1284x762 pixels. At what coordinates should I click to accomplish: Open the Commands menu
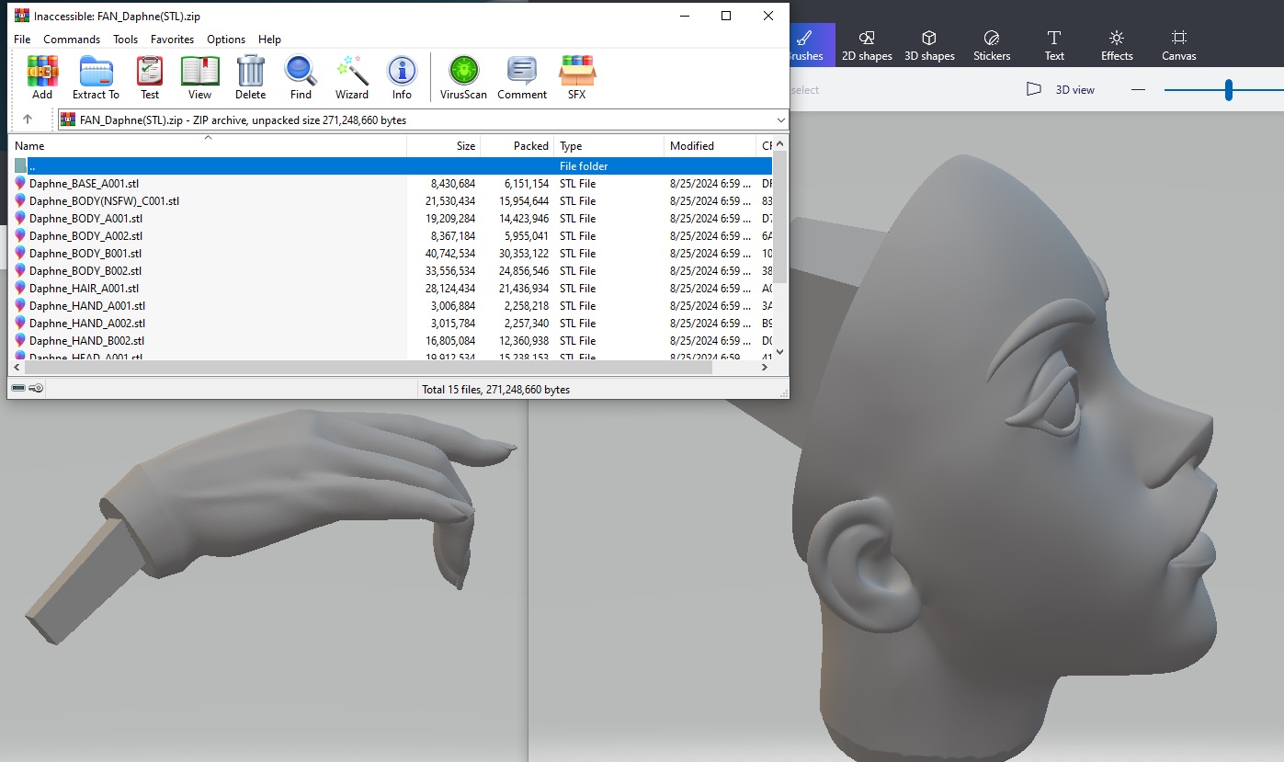(x=72, y=40)
